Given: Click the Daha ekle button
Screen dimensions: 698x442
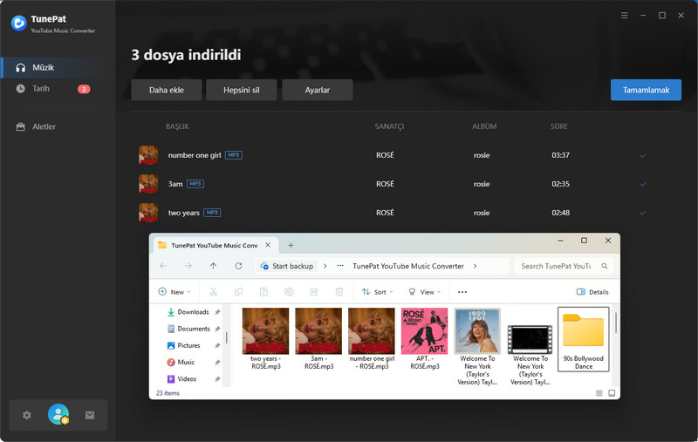Looking at the screenshot, I should click(x=167, y=90).
